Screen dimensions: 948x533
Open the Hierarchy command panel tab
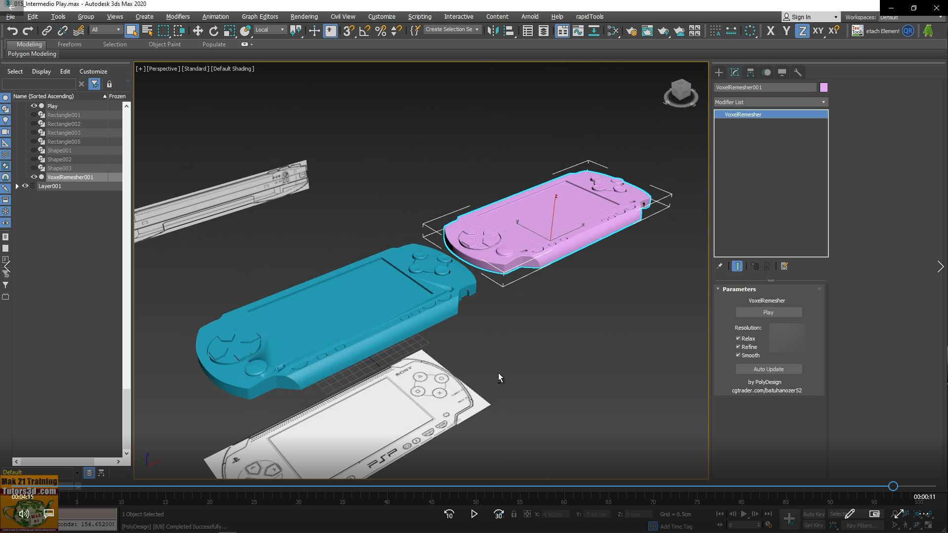click(x=750, y=73)
